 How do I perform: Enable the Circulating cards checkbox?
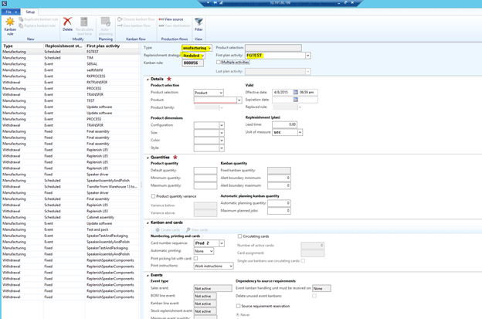click(x=239, y=236)
